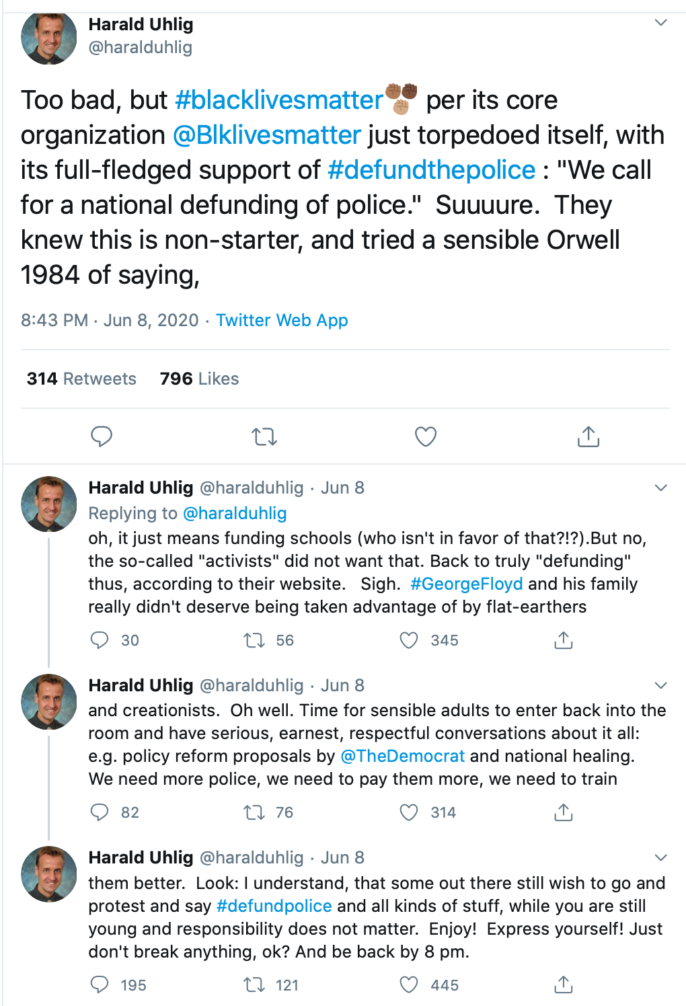Viewport: 686px width, 1006px height.
Task: Like the main tweet with heart icon
Action: 426,436
